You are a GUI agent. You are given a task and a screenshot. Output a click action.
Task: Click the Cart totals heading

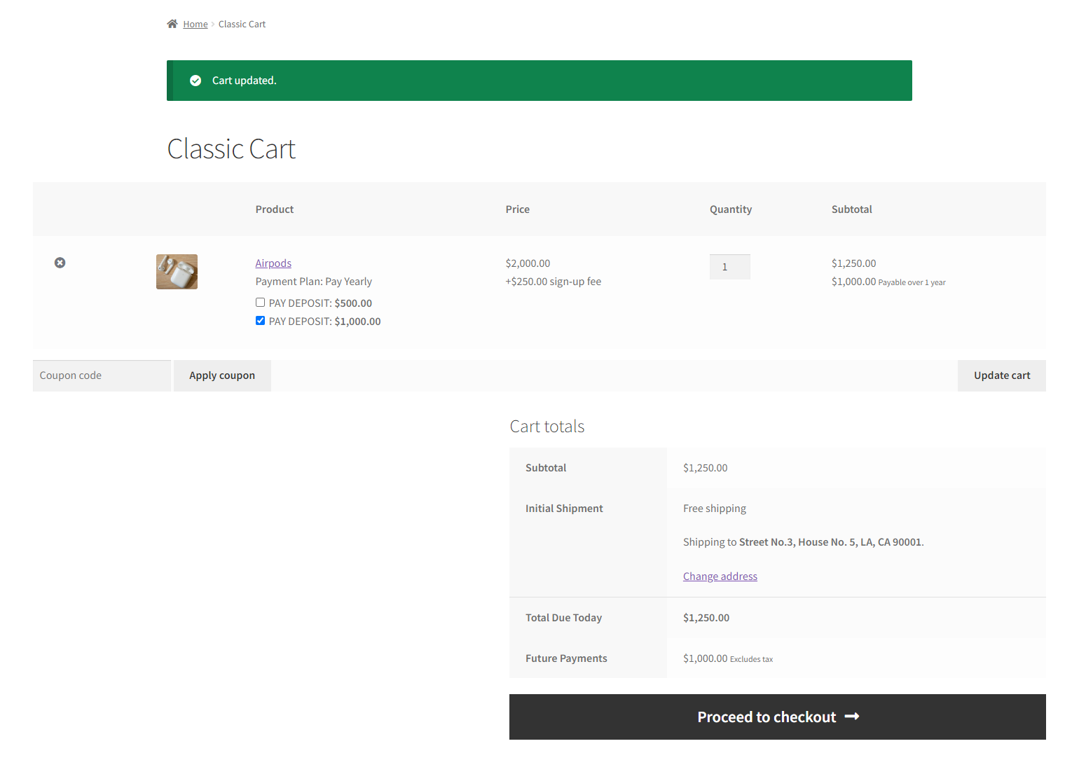click(x=547, y=427)
